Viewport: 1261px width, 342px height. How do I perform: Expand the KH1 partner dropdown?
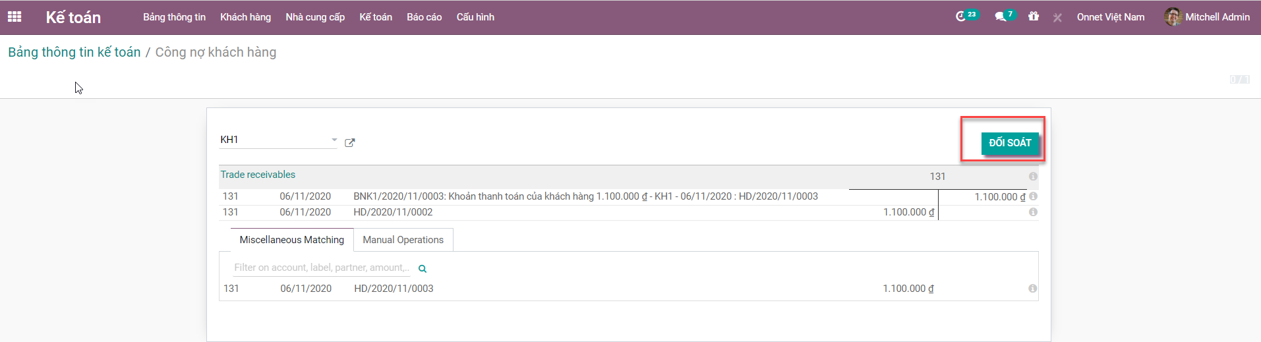tap(334, 140)
